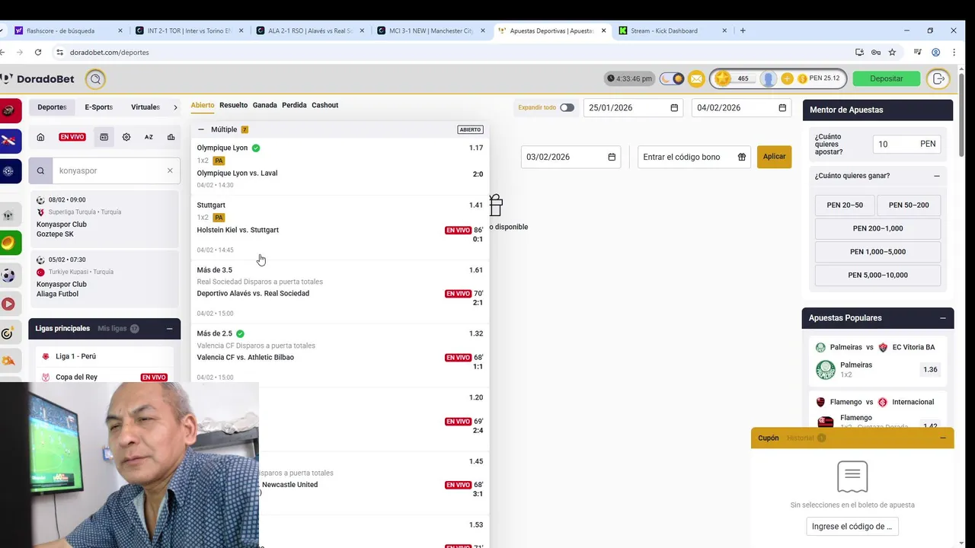Viewport: 975px width, 548px height.
Task: Click the gift icon in bonus code field
Action: tap(742, 157)
